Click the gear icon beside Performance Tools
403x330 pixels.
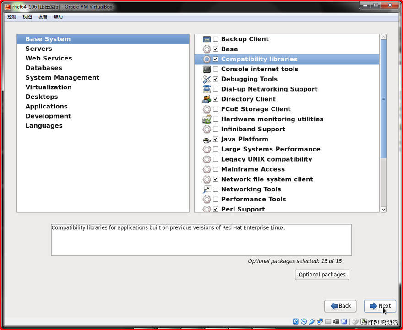pyautogui.click(x=207, y=199)
